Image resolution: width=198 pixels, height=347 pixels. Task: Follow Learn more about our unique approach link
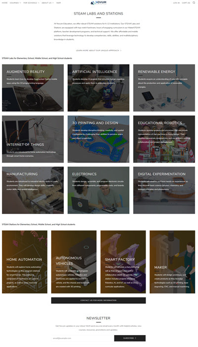pyautogui.click(x=99, y=51)
